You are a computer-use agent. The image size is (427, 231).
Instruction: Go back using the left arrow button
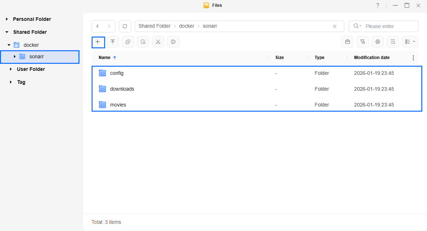point(98,26)
